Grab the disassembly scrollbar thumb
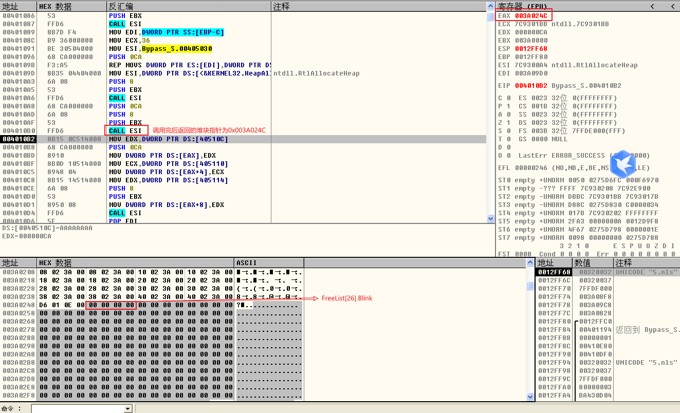Viewport: 680px width, 413px height. [x=490, y=17]
